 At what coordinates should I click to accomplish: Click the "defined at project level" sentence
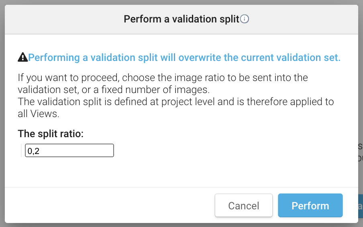click(175, 102)
